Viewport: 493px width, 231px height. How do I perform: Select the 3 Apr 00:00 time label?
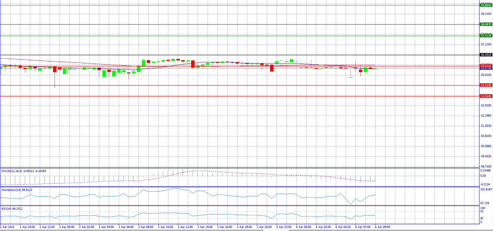(67, 227)
